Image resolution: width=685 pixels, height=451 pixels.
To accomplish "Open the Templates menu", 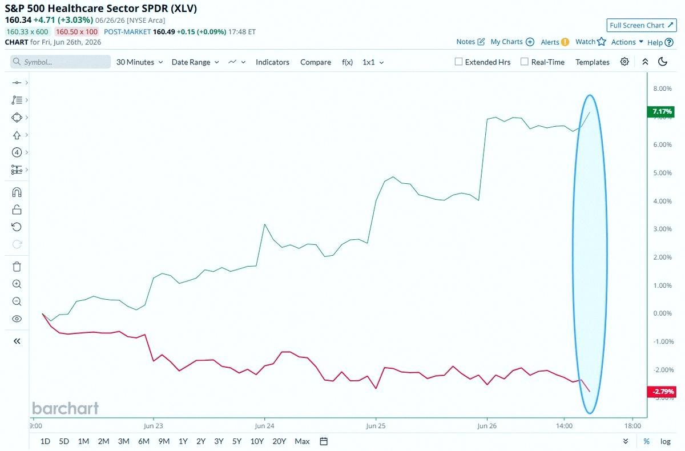I will [x=593, y=62].
